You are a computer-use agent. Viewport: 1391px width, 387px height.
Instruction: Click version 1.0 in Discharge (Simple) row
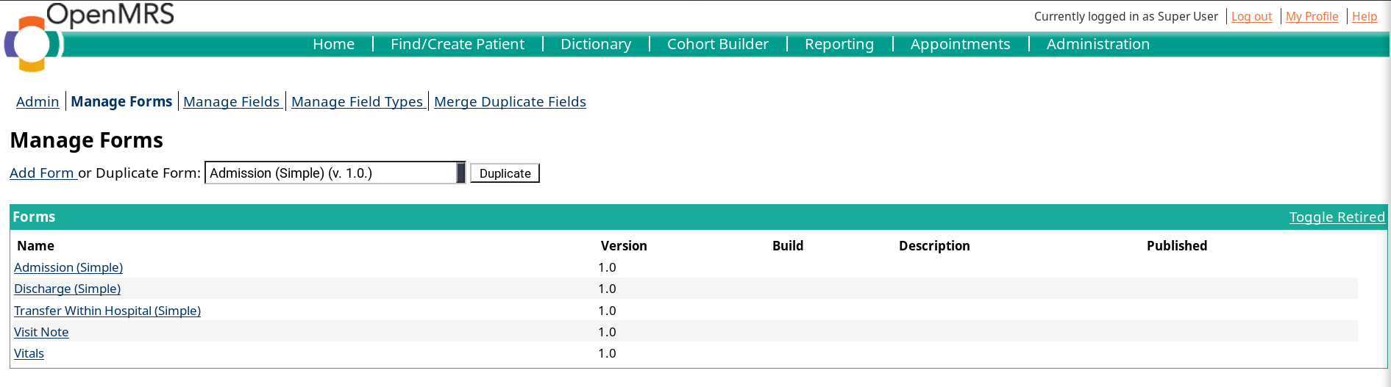click(x=607, y=289)
